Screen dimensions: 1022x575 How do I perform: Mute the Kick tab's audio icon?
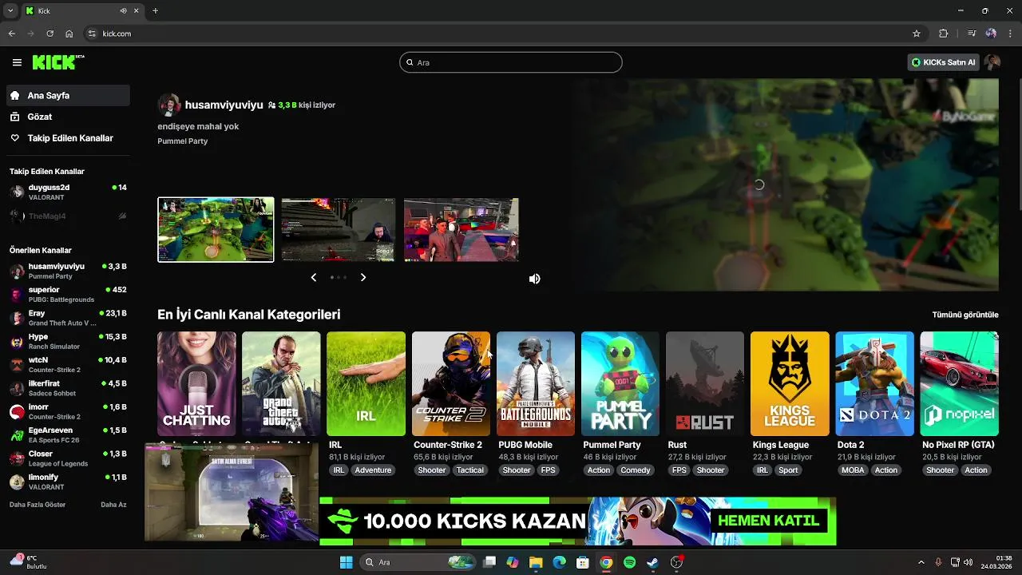click(x=123, y=10)
